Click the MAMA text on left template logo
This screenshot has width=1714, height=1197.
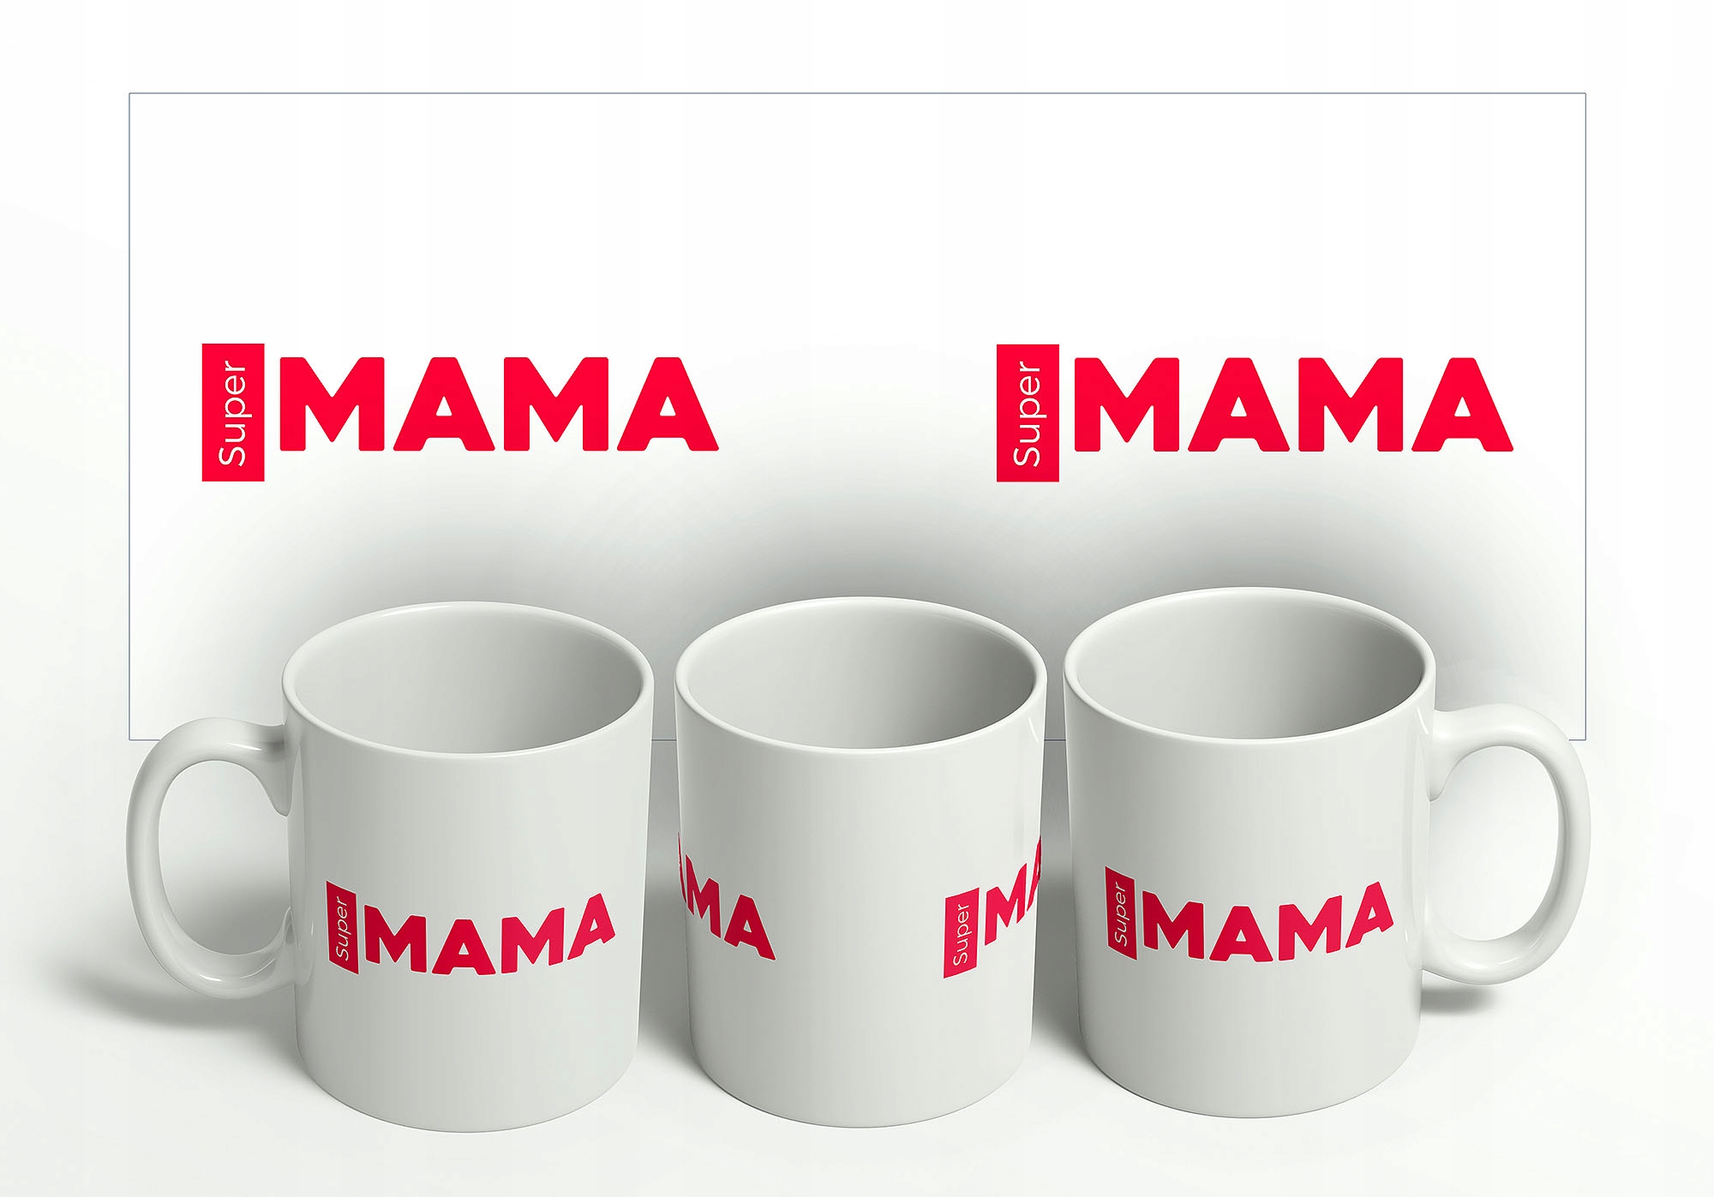[499, 404]
